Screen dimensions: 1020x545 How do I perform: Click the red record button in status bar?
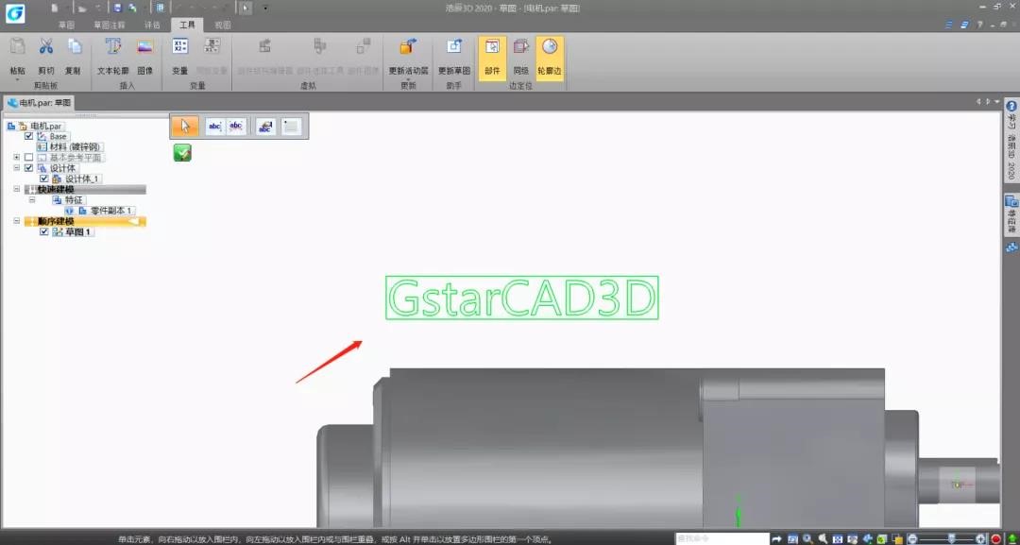[x=996, y=538]
